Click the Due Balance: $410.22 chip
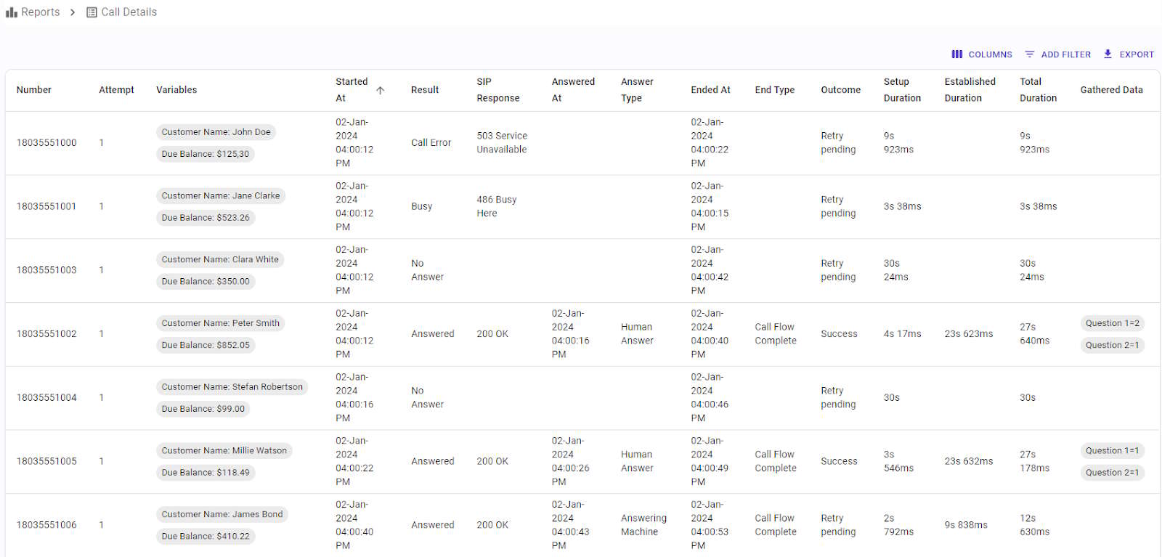 pos(206,536)
